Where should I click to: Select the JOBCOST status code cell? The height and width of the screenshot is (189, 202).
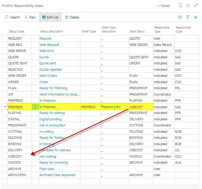15,156
